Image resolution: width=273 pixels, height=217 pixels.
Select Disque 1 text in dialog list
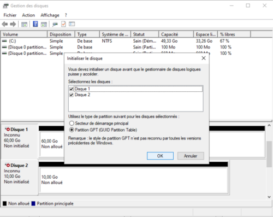pos(82,89)
